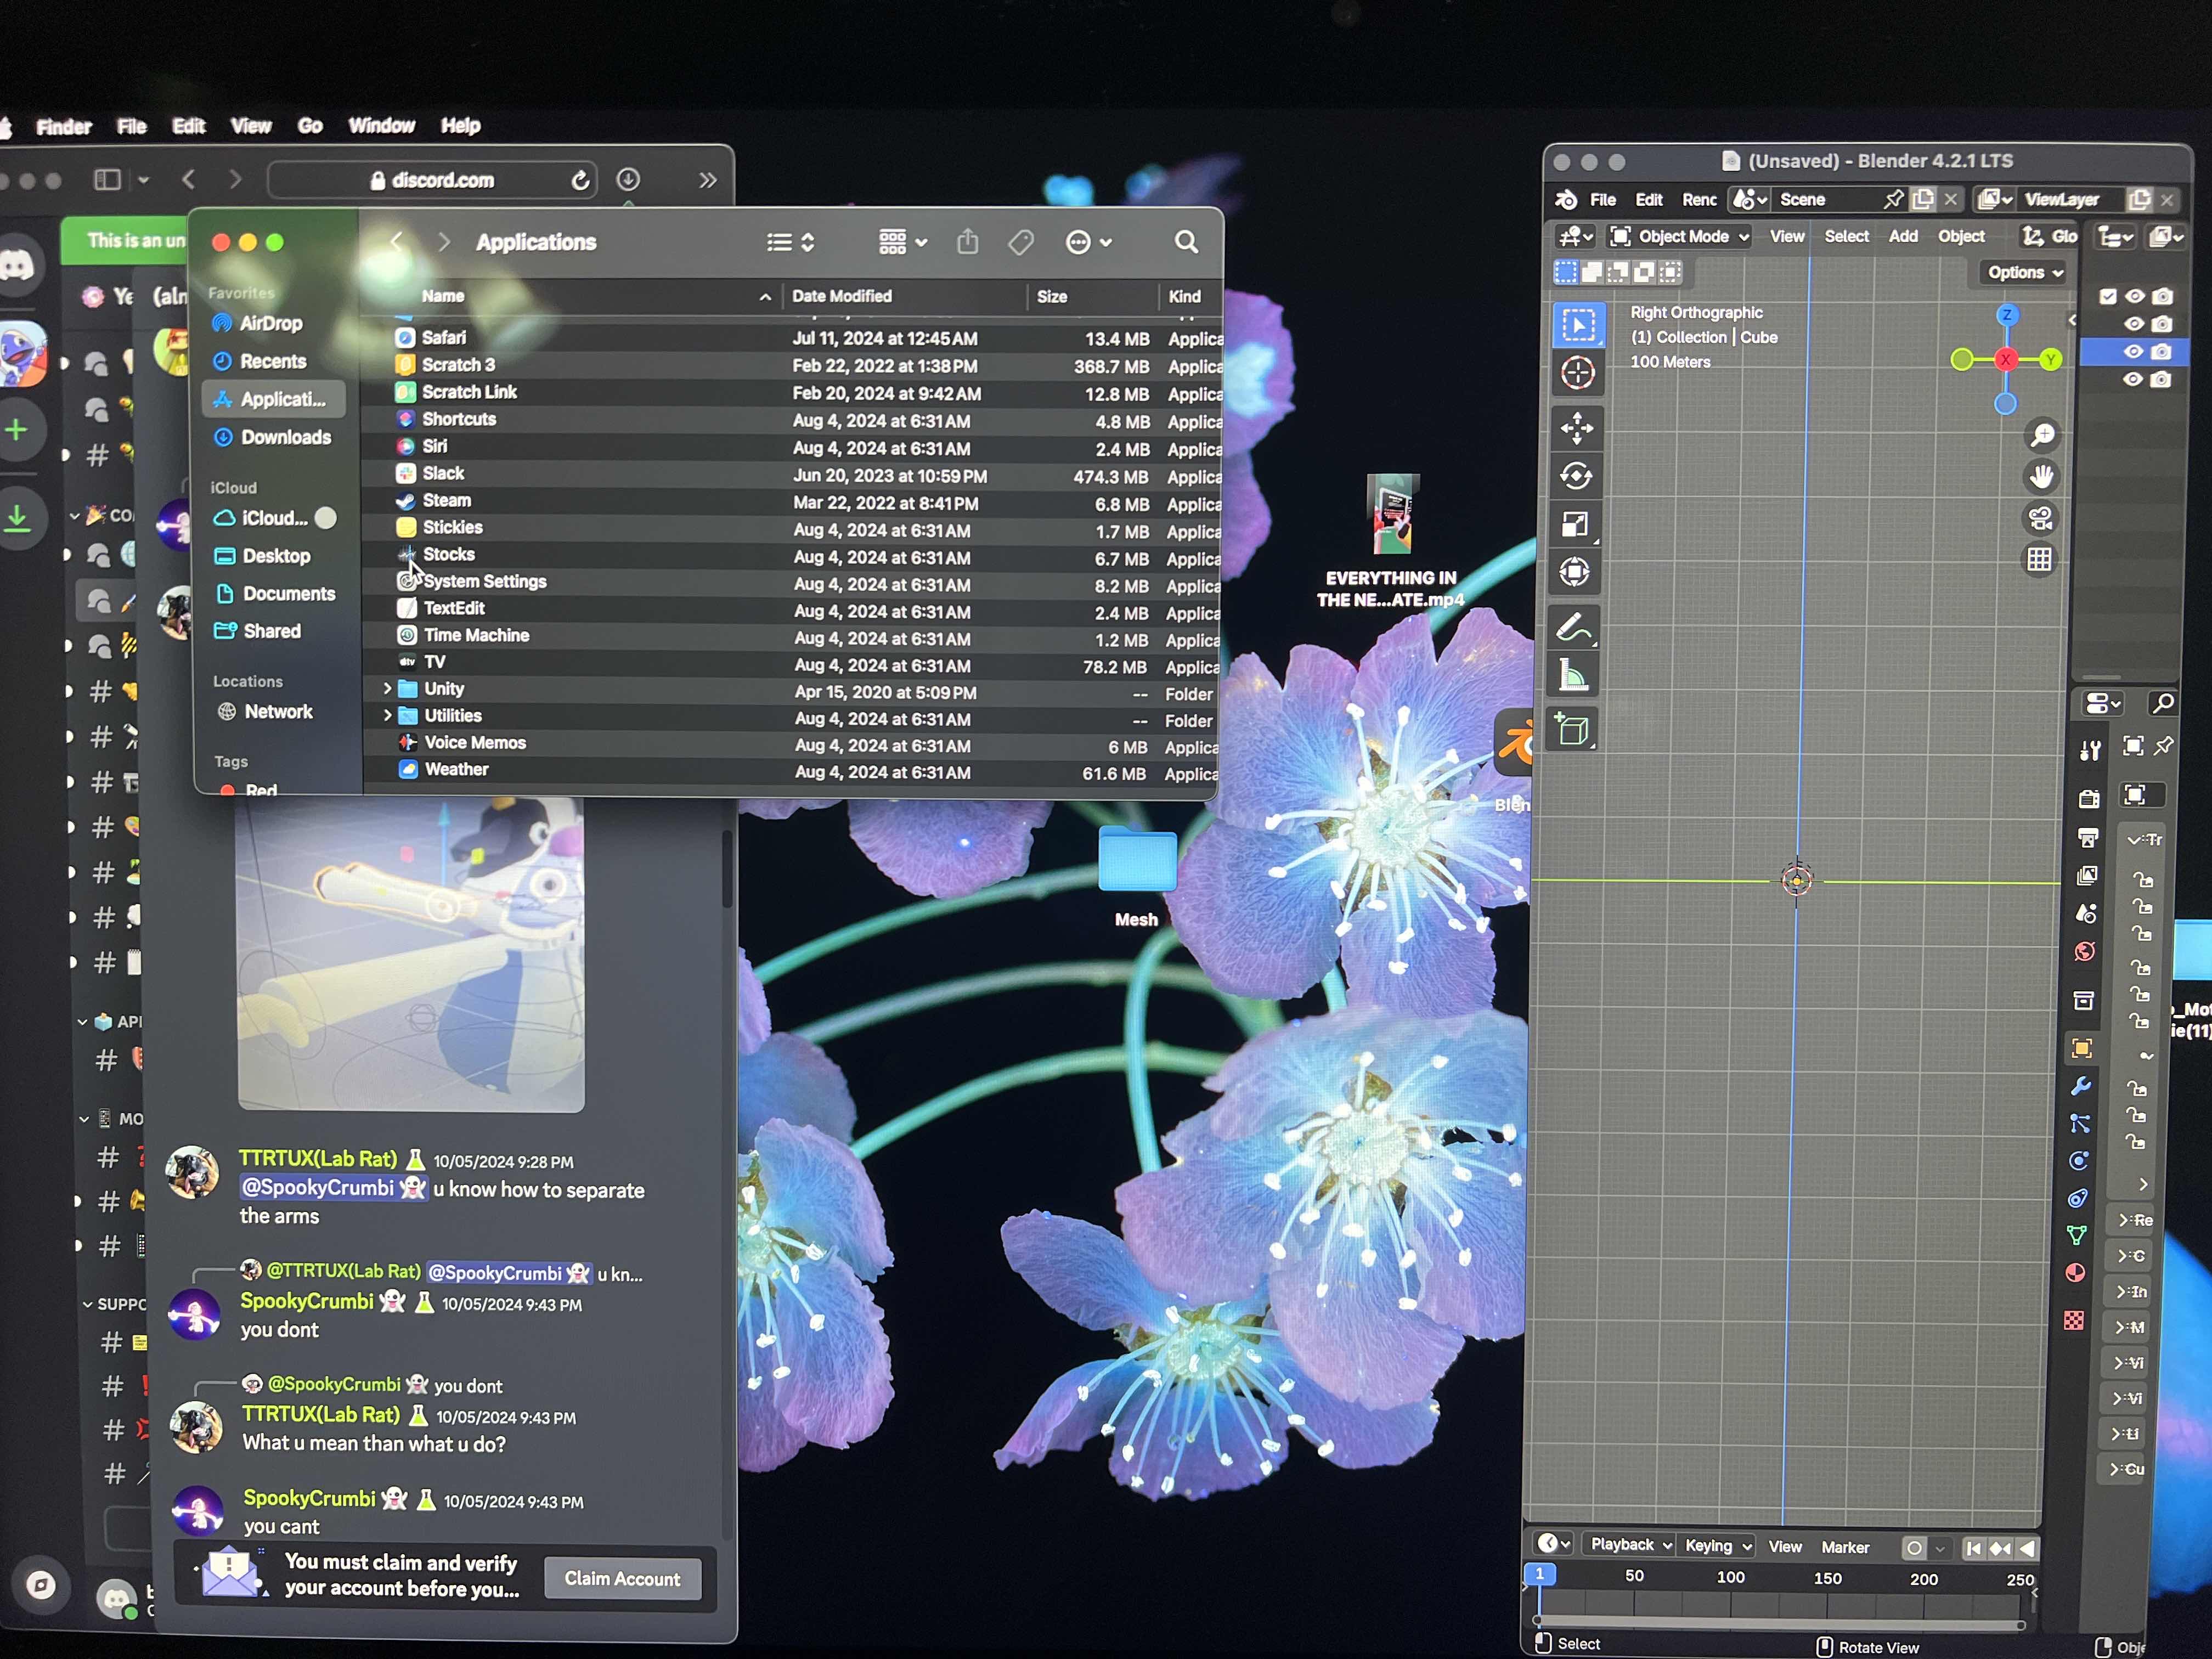
Task: Open Blender's Edit menu
Action: pos(1649,199)
